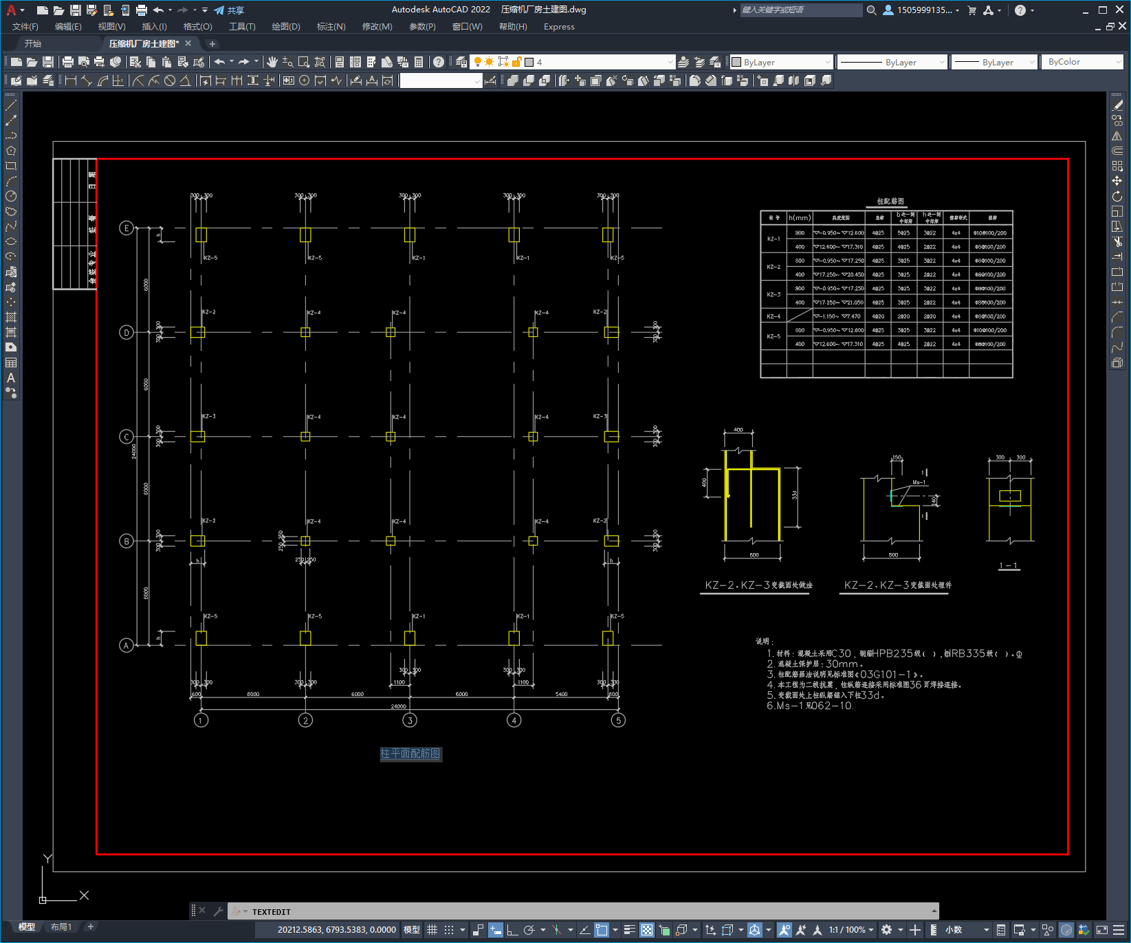Open the ByColor plot style dropdown
The height and width of the screenshot is (943, 1131).
pyautogui.click(x=1082, y=62)
